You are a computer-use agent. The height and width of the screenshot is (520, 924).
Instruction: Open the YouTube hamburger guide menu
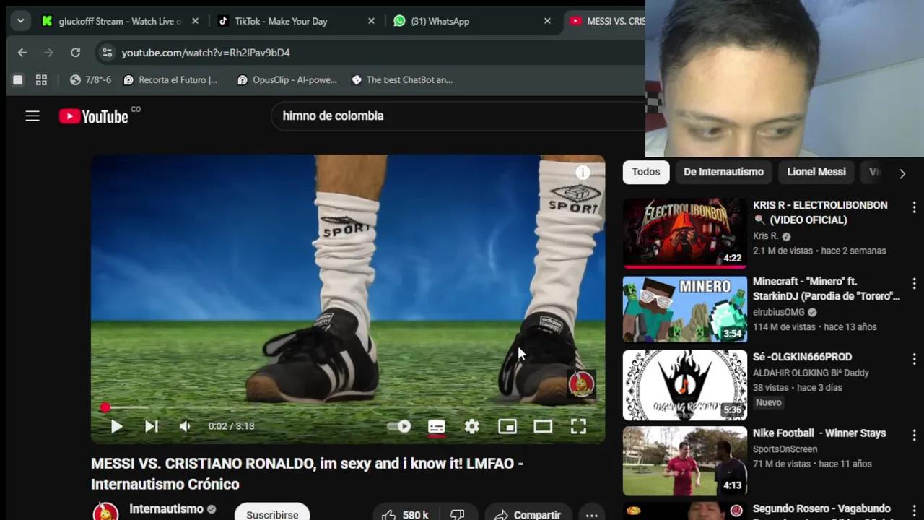tap(32, 116)
